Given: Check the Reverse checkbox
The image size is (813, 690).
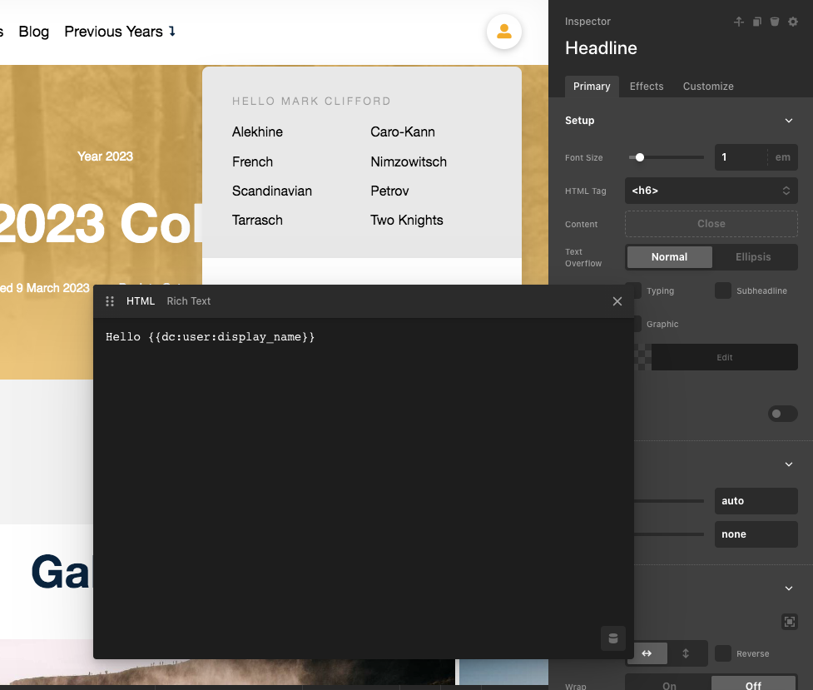Looking at the screenshot, I should [x=723, y=653].
